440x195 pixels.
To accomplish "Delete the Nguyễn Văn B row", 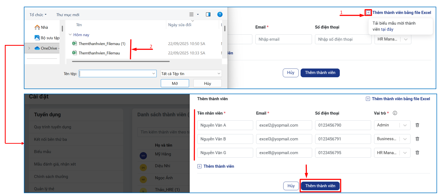I will point(417,139).
